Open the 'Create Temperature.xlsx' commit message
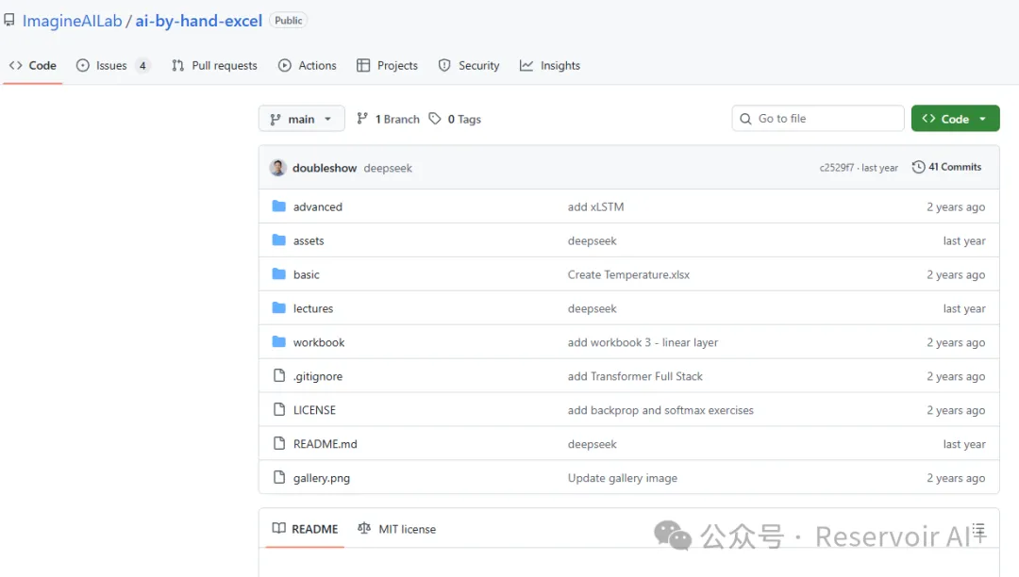This screenshot has height=577, width=1019. (x=628, y=274)
